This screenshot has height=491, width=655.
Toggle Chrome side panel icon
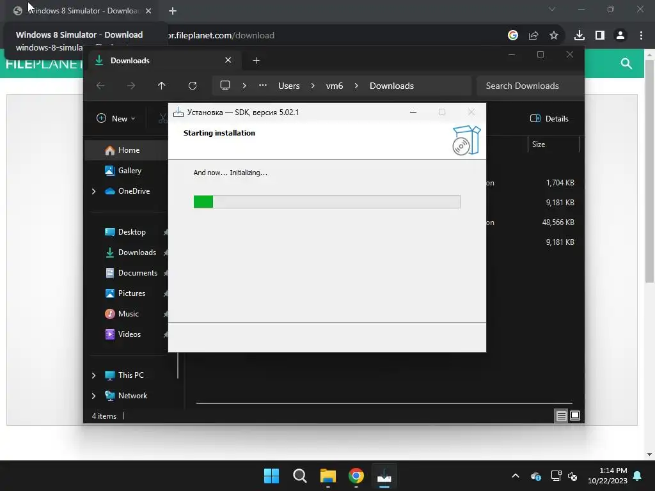600,36
